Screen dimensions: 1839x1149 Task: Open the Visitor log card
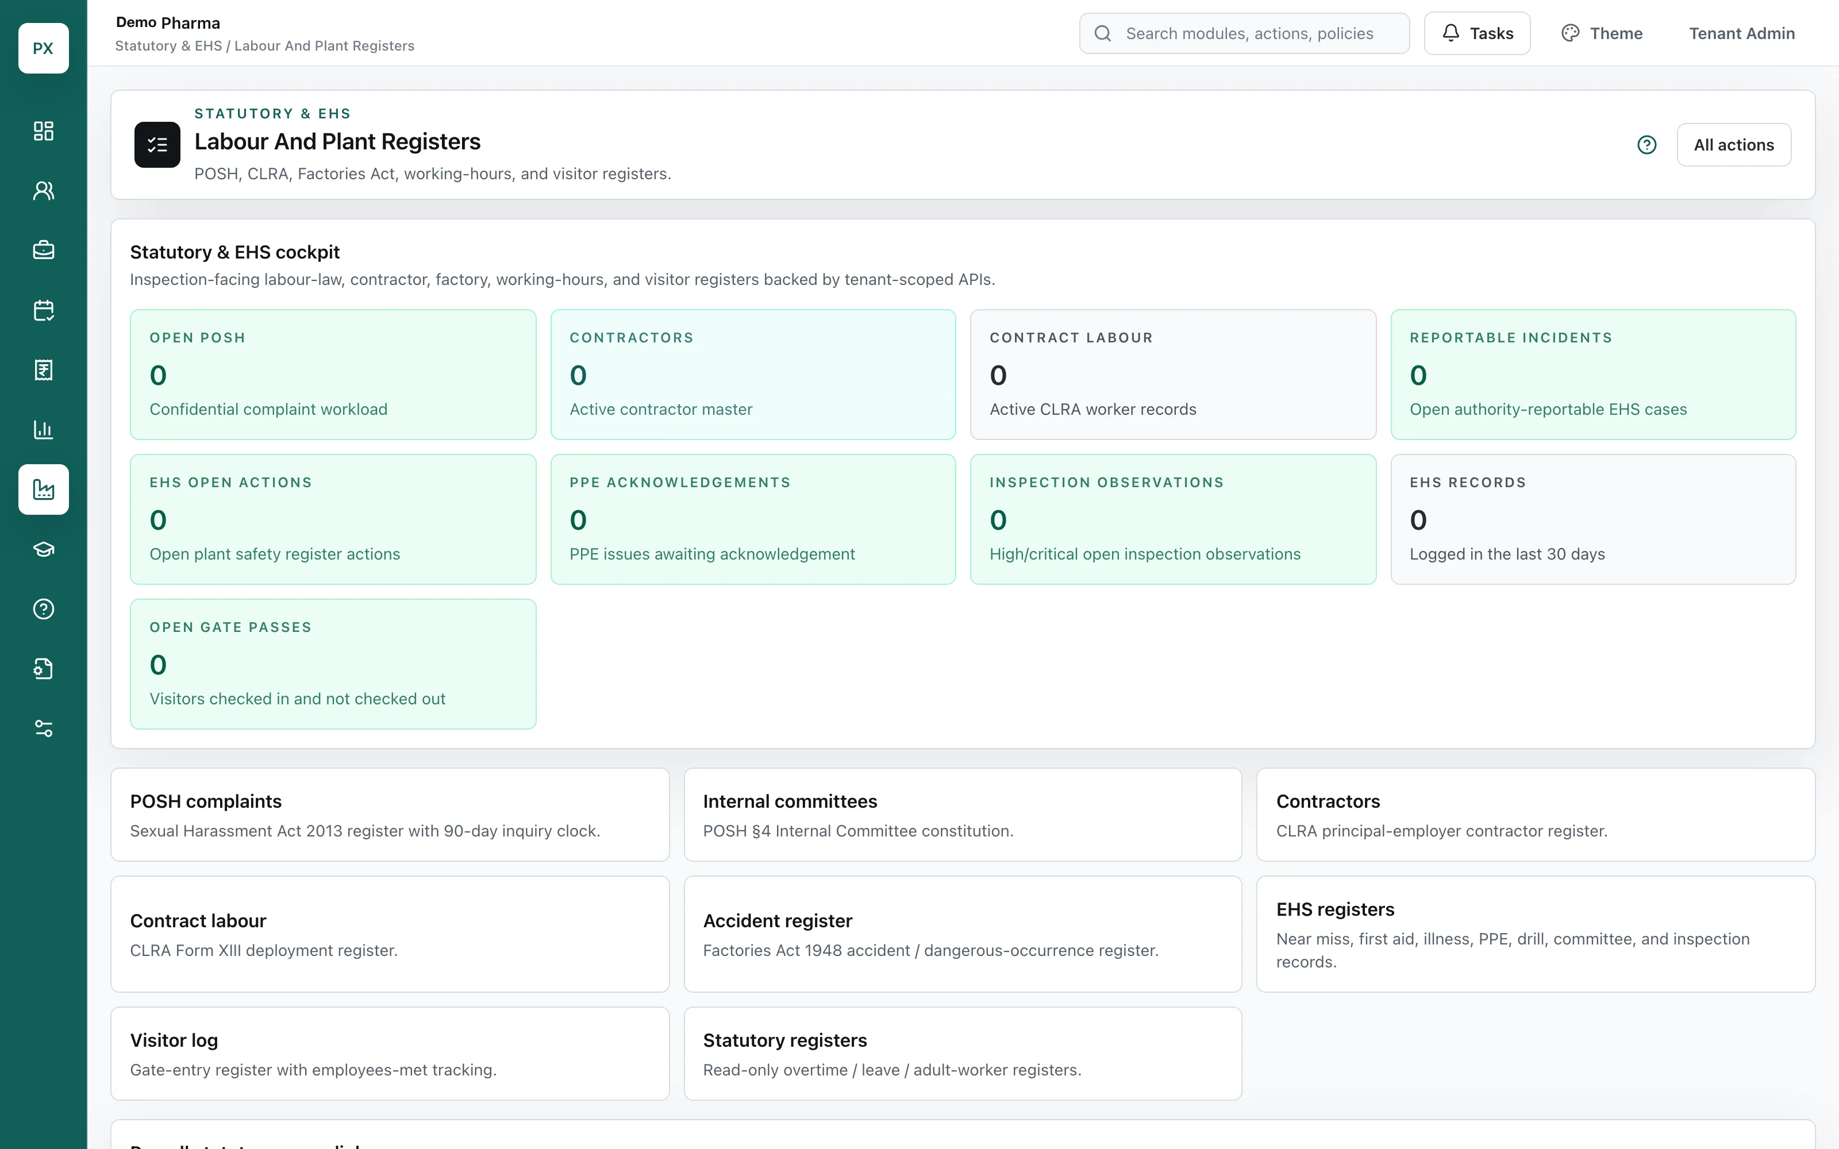[390, 1053]
